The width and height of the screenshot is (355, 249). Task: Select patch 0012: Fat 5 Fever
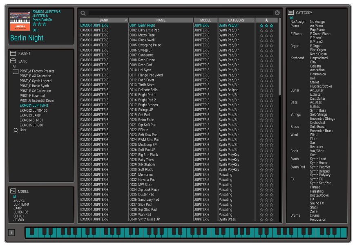pos(142,80)
